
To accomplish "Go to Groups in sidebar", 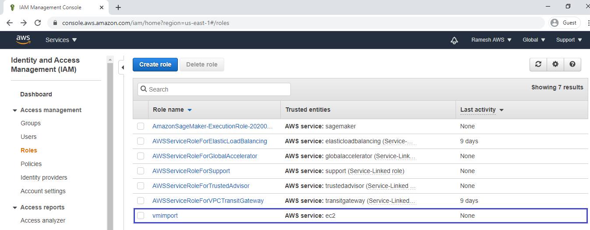I will [x=31, y=123].
